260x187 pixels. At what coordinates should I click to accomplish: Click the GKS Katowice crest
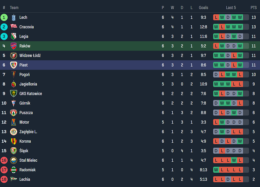pyautogui.click(x=13, y=93)
